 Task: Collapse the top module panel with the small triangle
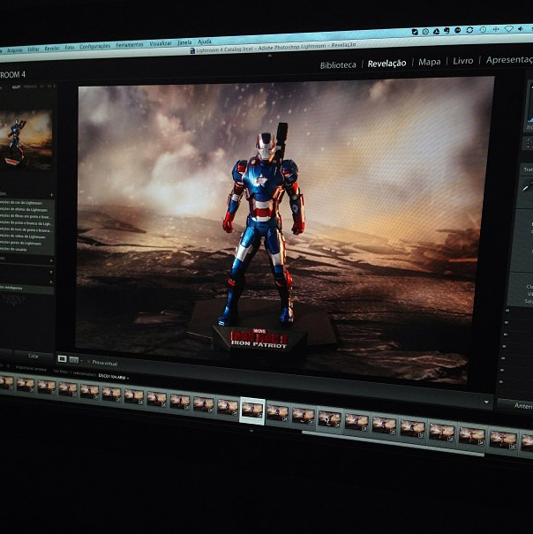(x=270, y=56)
